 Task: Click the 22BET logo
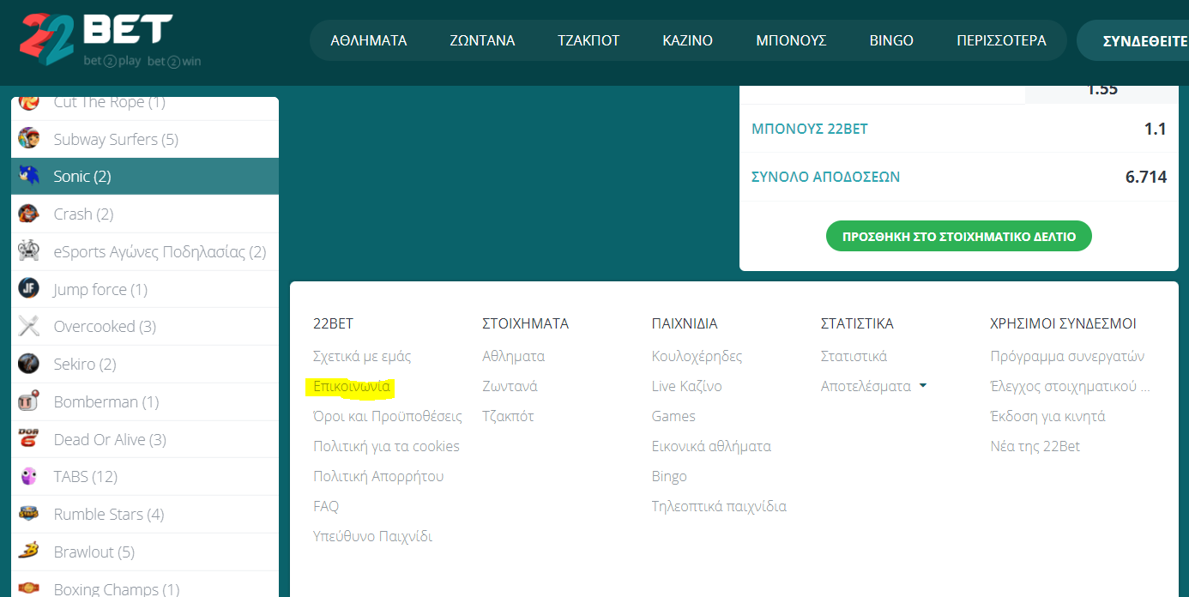[109, 39]
